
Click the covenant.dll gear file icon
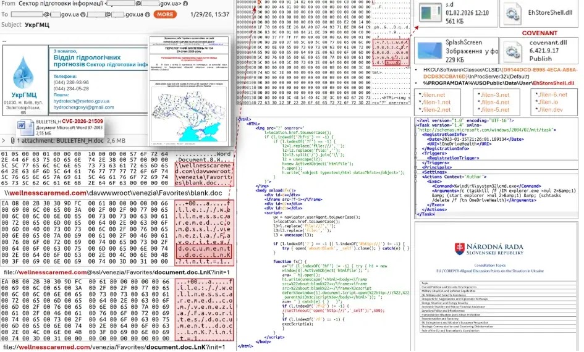[513, 51]
